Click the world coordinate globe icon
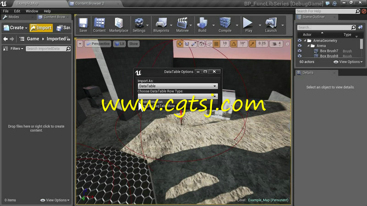The image size is (367, 206). pos(201,43)
